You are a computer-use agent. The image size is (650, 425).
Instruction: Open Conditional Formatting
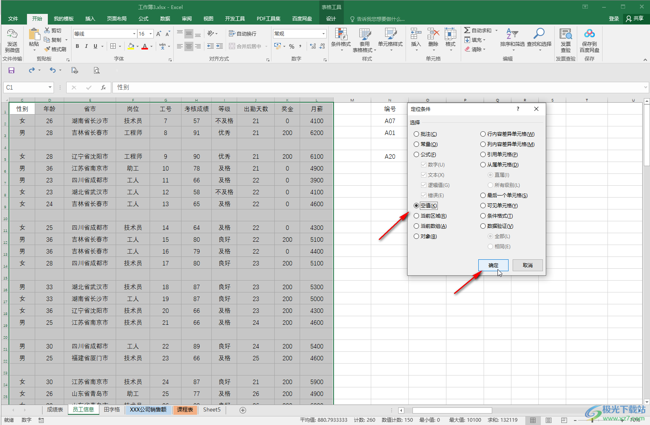coord(341,38)
